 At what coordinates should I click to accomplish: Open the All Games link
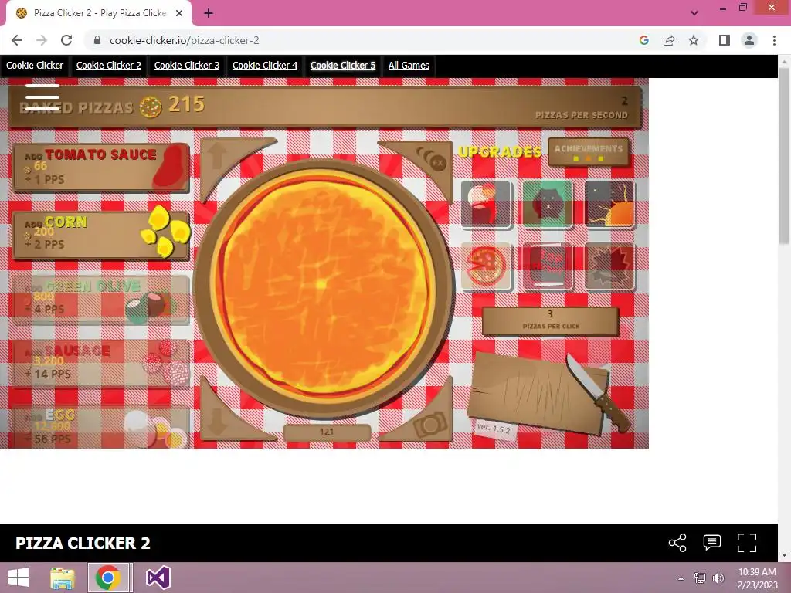pos(409,66)
